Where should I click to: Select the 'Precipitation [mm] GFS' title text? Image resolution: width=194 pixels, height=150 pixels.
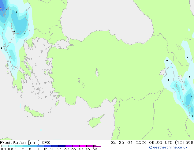coord(25,143)
